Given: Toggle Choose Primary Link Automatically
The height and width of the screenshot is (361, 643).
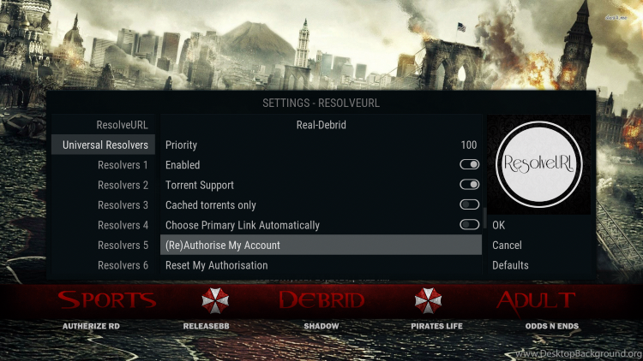Looking at the screenshot, I should (x=469, y=225).
